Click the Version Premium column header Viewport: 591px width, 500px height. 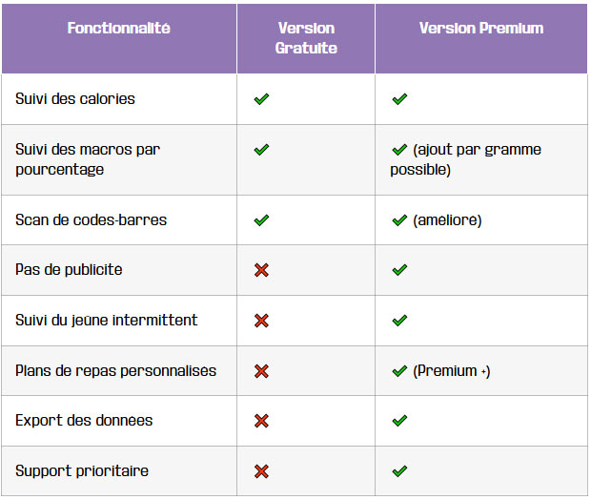[x=480, y=29]
